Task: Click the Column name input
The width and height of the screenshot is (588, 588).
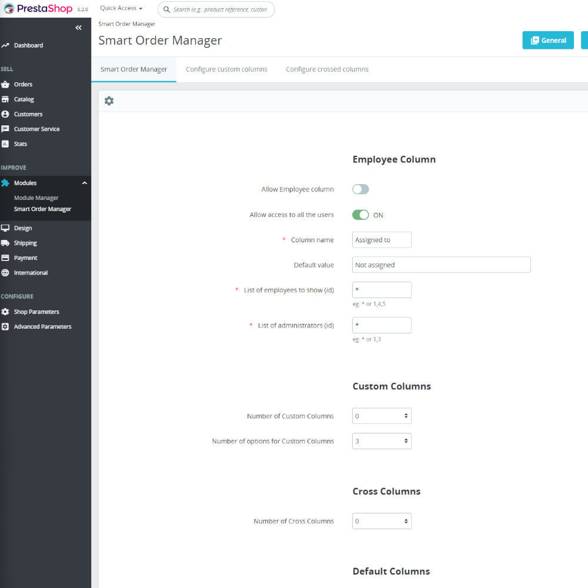Action: [382, 240]
